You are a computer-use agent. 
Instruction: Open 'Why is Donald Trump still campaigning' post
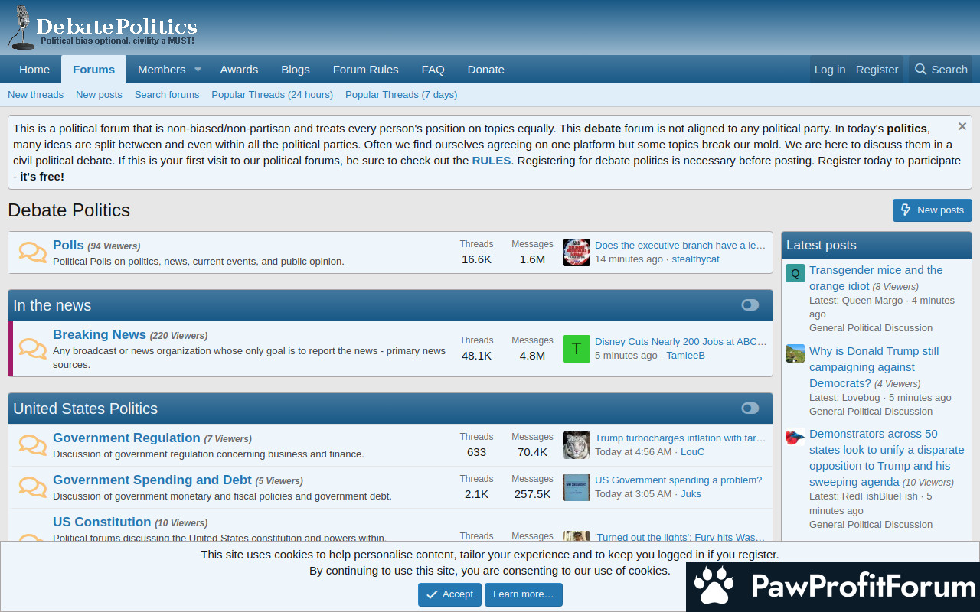click(874, 367)
